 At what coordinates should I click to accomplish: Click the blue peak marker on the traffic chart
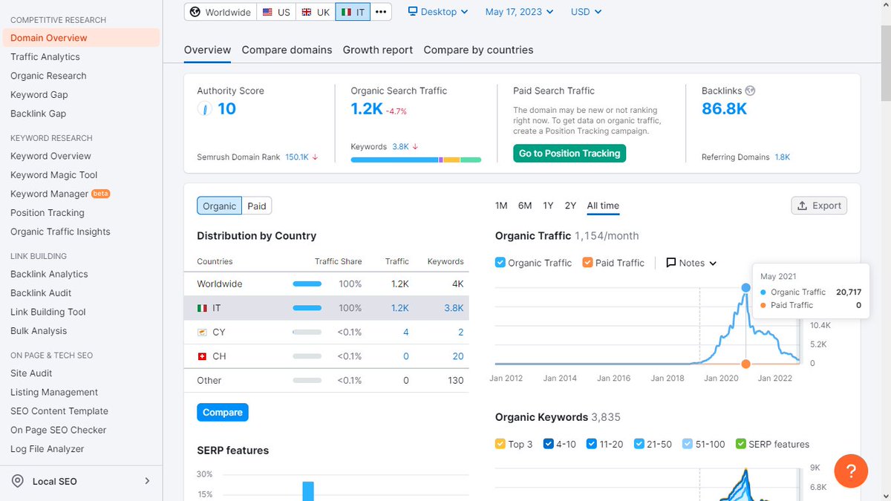click(745, 287)
